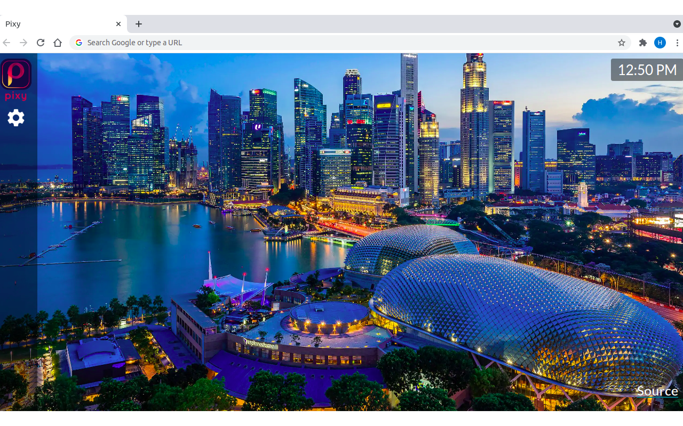Follow the Source link on the wallpaper
Image resolution: width=683 pixels, height=426 pixels.
[x=657, y=391]
